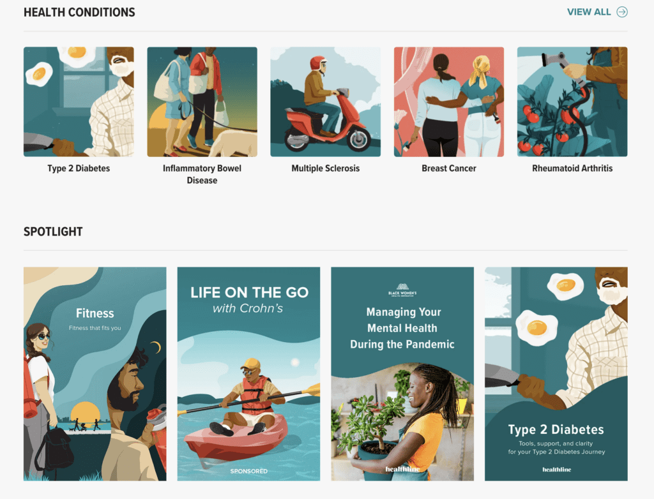The width and height of the screenshot is (654, 499).
Task: Open the Type 2 Diabetes spotlight card
Action: (556, 374)
